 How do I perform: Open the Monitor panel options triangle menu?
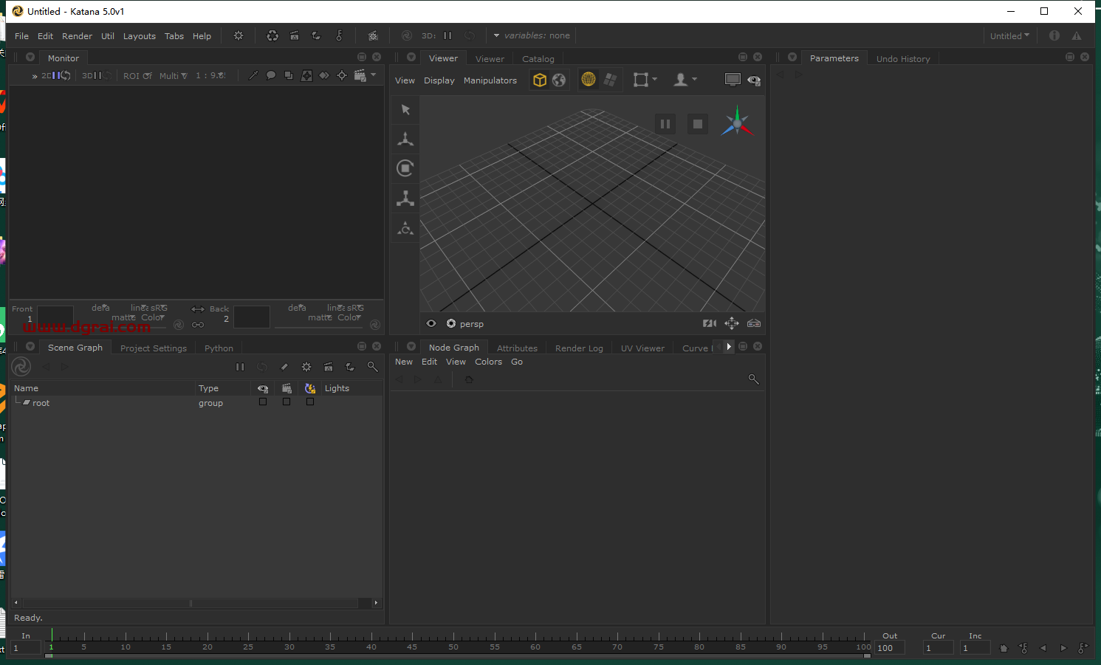pyautogui.click(x=30, y=57)
